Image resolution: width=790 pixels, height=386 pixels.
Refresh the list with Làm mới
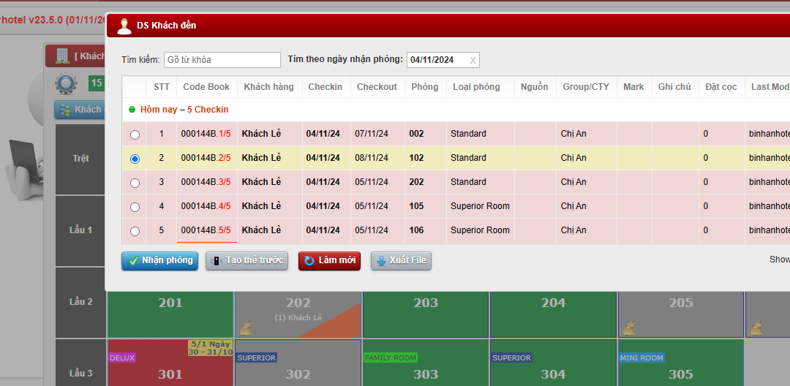[x=329, y=261]
